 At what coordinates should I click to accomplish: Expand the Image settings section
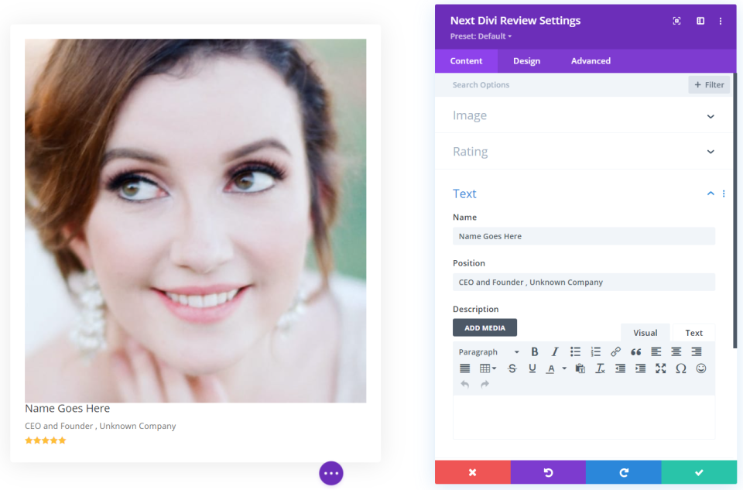pyautogui.click(x=584, y=115)
